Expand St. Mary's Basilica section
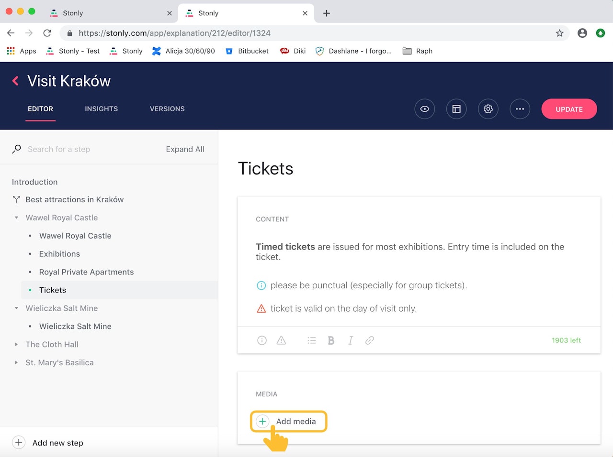 coord(16,362)
